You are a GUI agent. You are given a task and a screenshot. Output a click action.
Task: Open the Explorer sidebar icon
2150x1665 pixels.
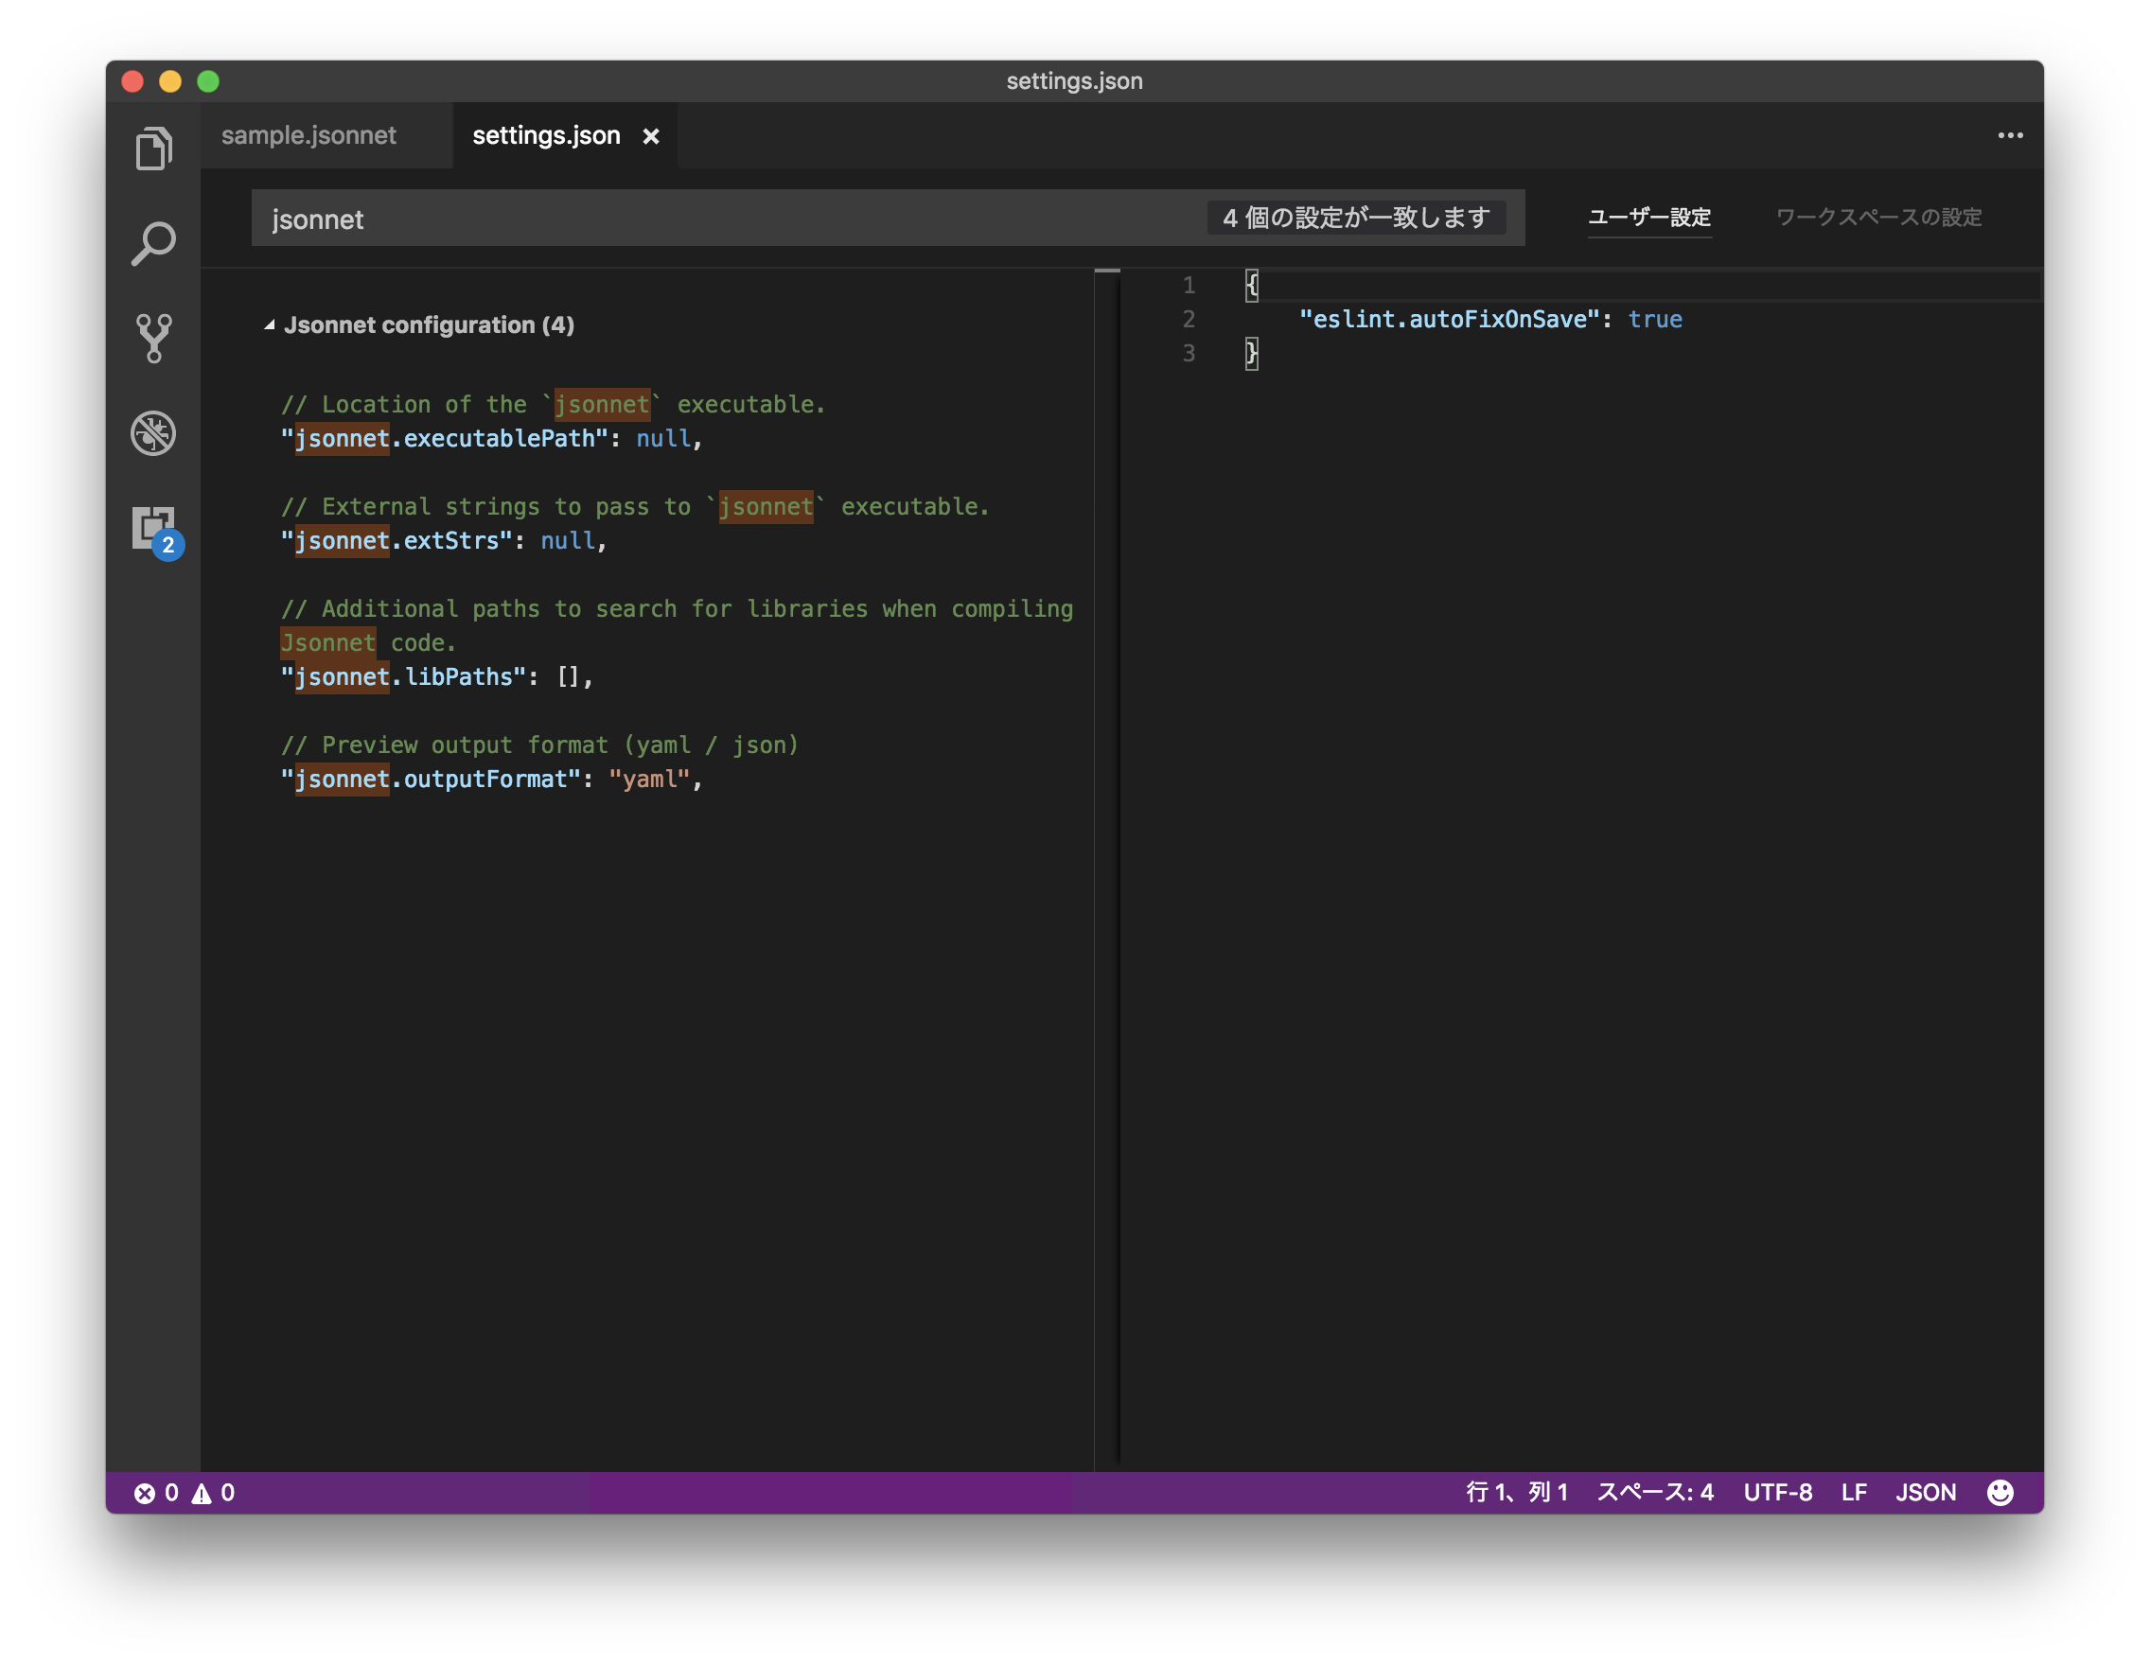(x=152, y=148)
